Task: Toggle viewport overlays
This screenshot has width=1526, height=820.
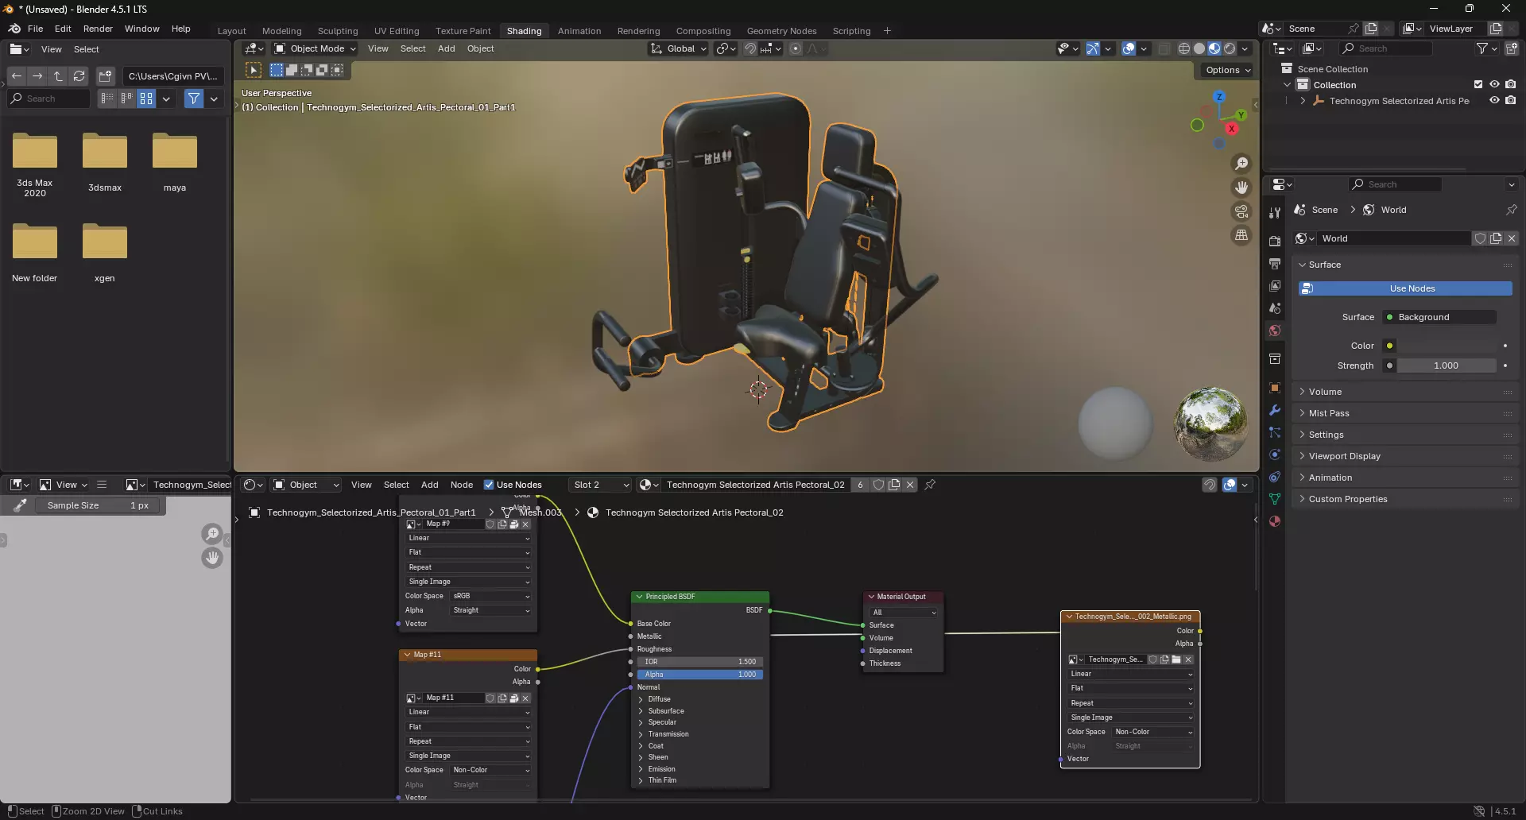Action: pos(1129,48)
